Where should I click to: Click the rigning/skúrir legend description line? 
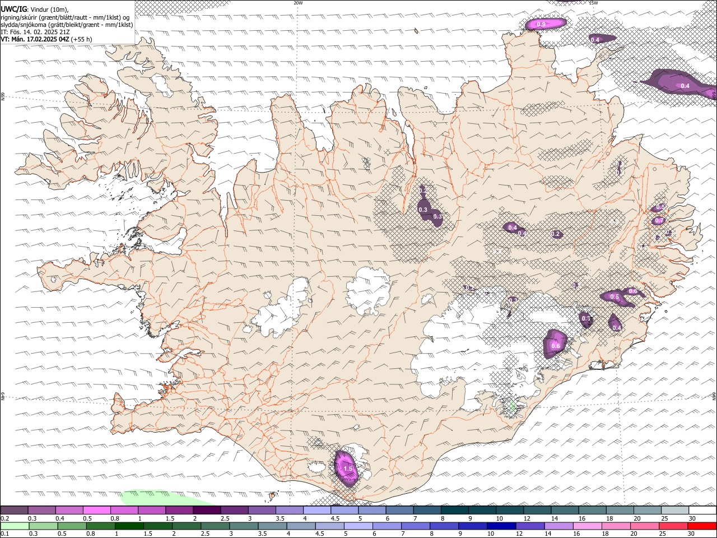65,17
